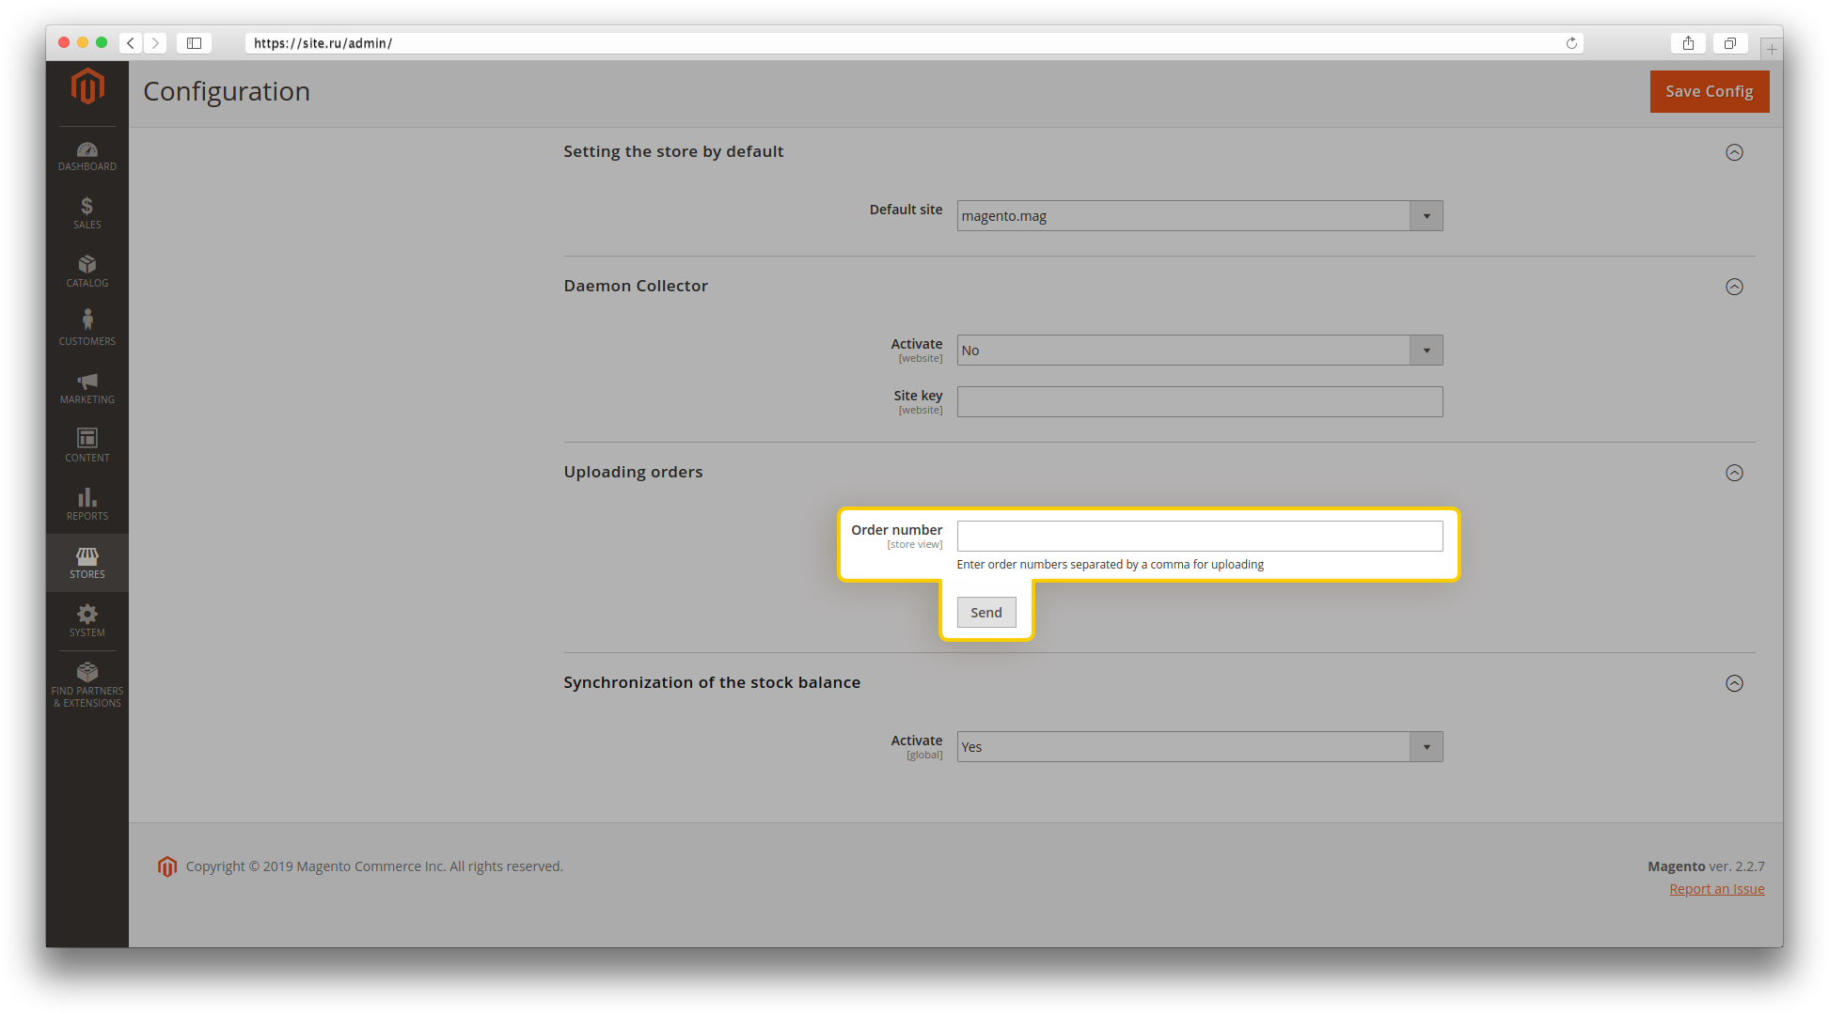
Task: Reload the page from address bar
Action: point(1571,43)
